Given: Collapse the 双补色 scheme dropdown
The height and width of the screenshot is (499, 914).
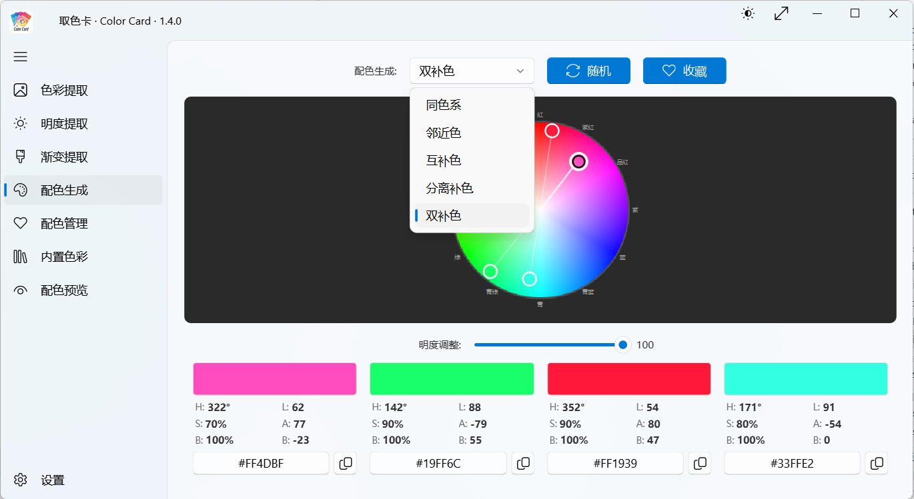Looking at the screenshot, I should (x=472, y=71).
